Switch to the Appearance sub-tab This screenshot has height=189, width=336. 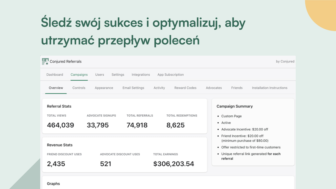point(104,88)
